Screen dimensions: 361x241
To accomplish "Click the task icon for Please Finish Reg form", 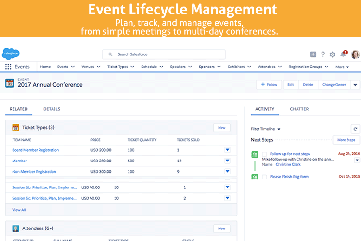I will [x=255, y=177].
